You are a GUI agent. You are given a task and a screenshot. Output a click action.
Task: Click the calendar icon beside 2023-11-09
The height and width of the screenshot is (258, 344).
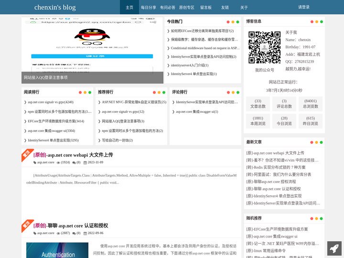(85, 162)
